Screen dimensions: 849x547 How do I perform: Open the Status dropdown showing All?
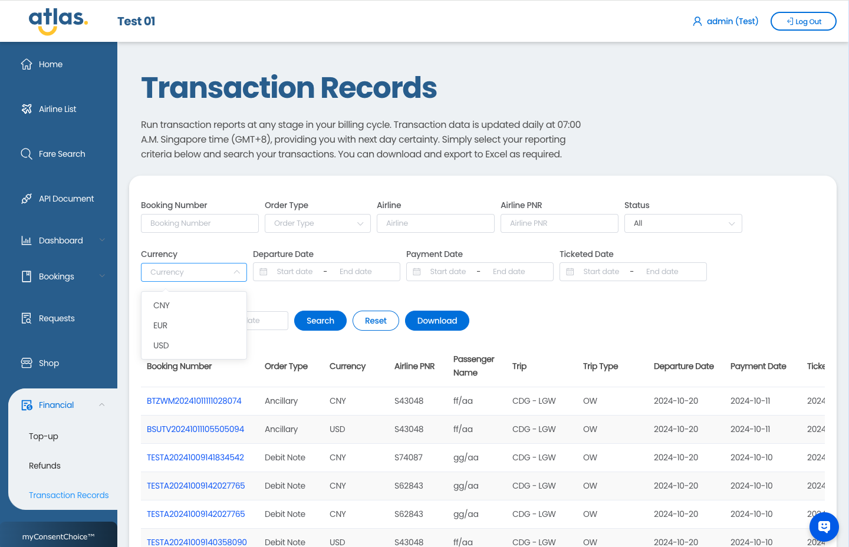[683, 223]
